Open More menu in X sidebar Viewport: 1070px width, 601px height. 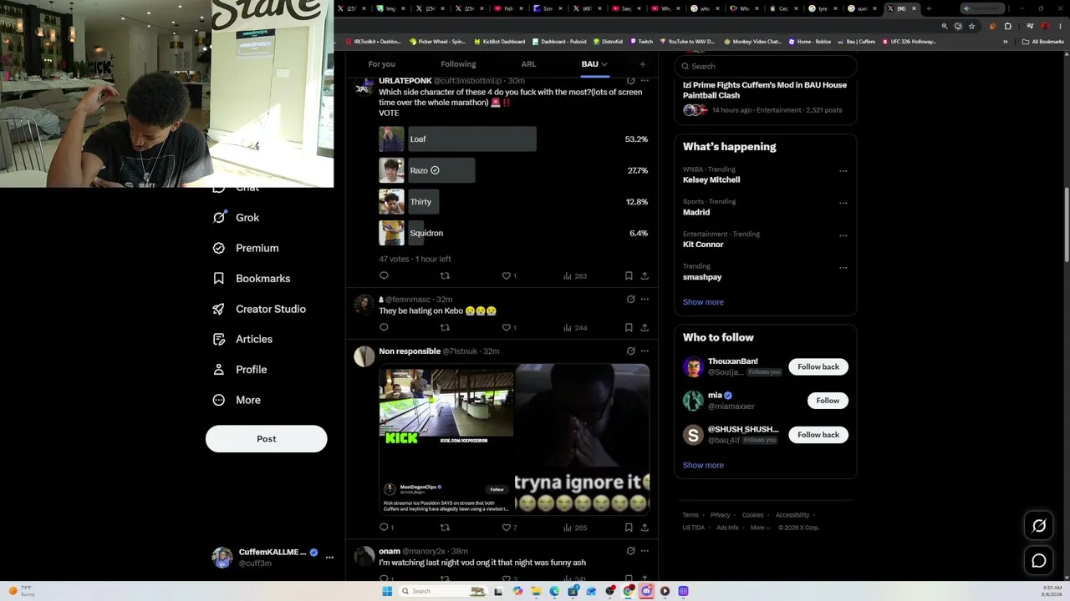237,400
